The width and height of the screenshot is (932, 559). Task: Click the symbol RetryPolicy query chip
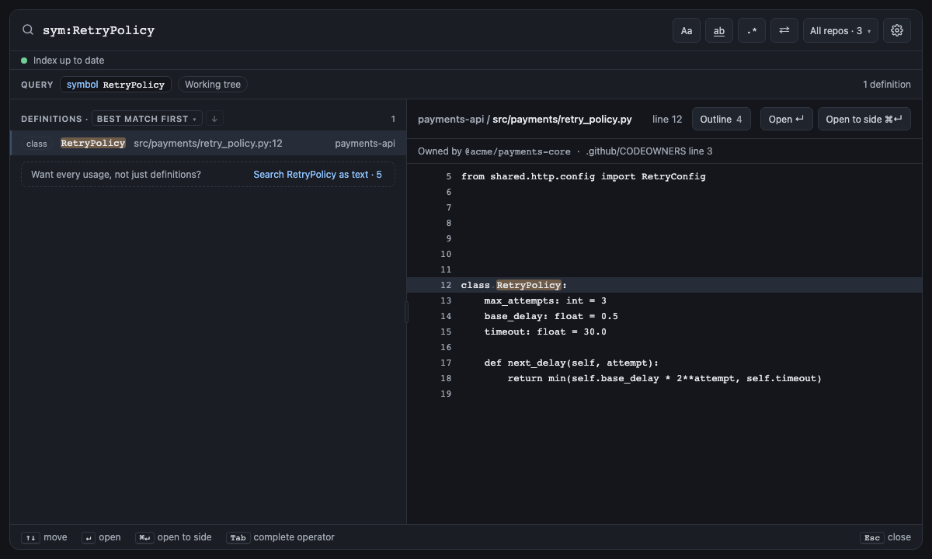[x=116, y=85]
